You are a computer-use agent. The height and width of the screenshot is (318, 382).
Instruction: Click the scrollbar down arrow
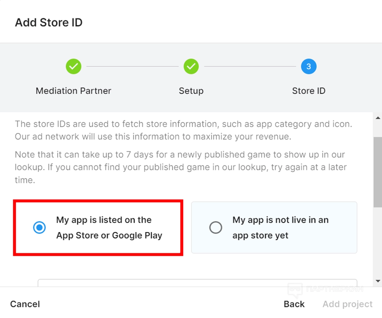378,281
